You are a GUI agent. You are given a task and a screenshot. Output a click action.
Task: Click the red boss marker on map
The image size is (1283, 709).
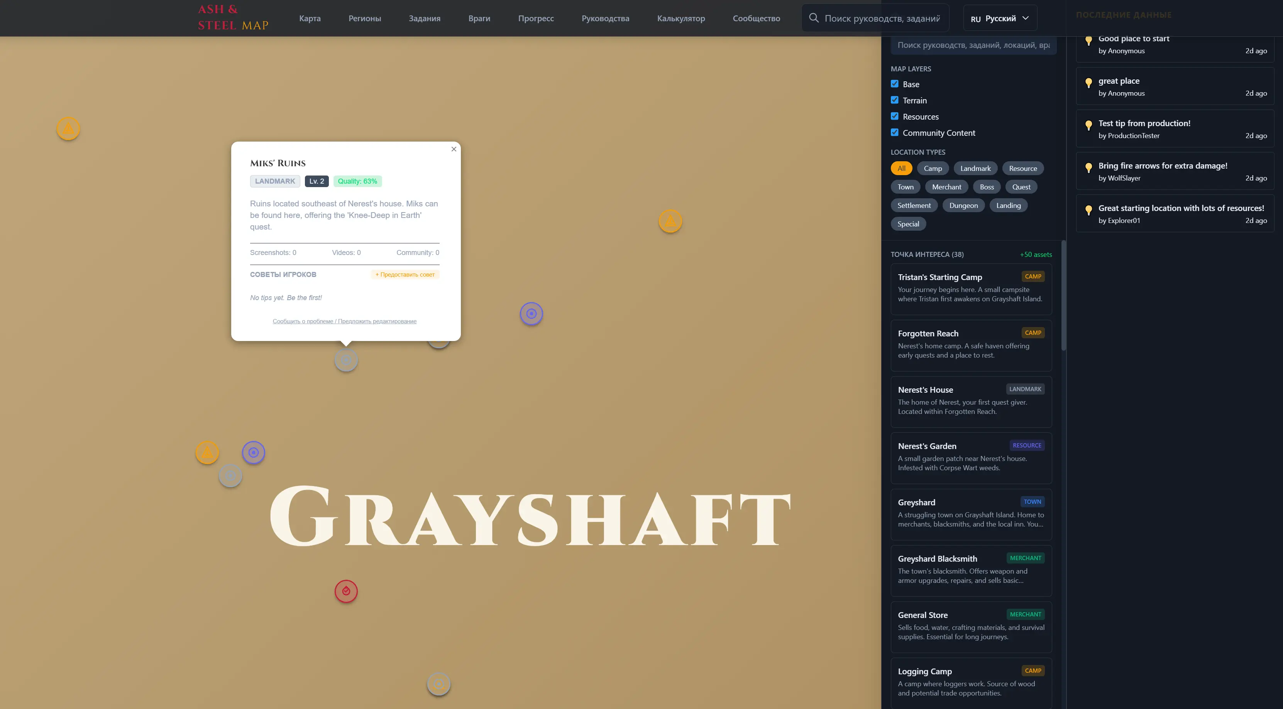pyautogui.click(x=346, y=591)
